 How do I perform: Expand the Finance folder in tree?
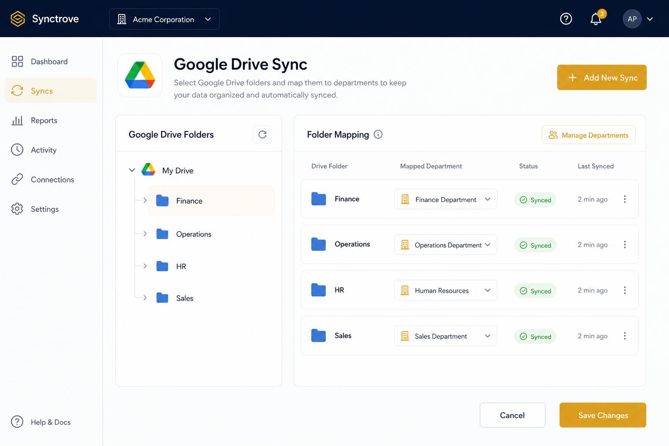click(x=145, y=200)
